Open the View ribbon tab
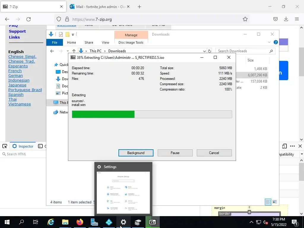The height and width of the screenshot is (228, 304). (x=105, y=42)
